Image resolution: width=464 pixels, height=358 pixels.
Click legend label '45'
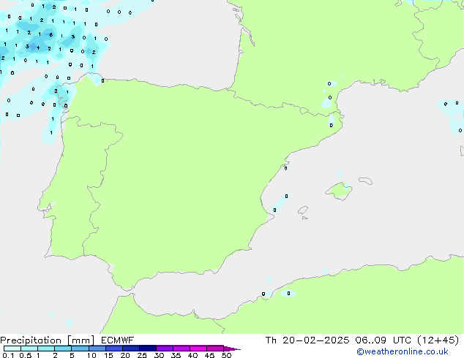(x=209, y=355)
